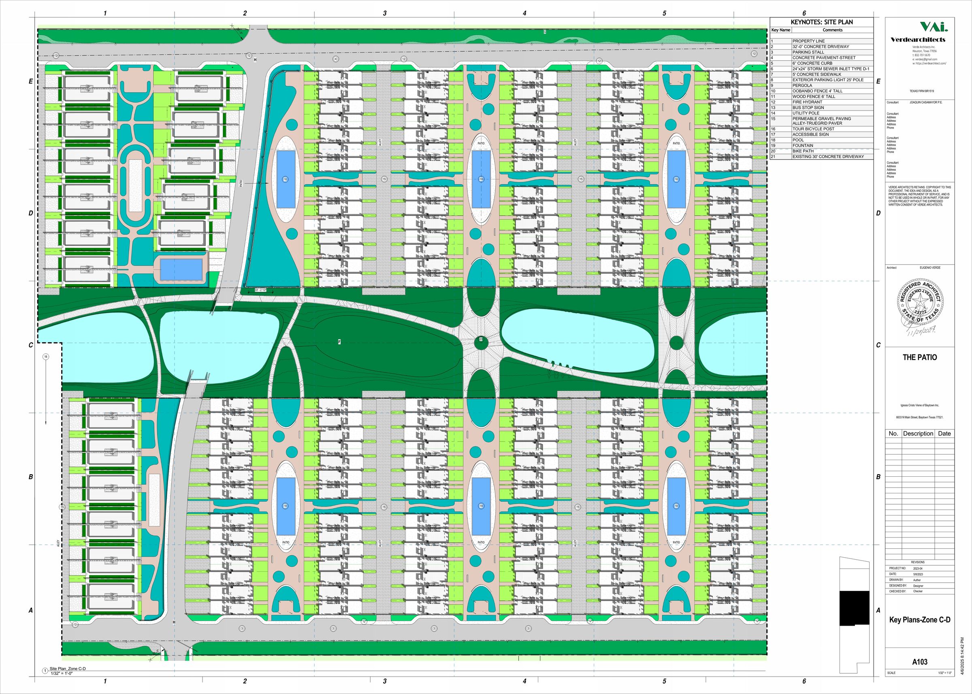Select the 'PERGOLA' keynote row

point(821,85)
